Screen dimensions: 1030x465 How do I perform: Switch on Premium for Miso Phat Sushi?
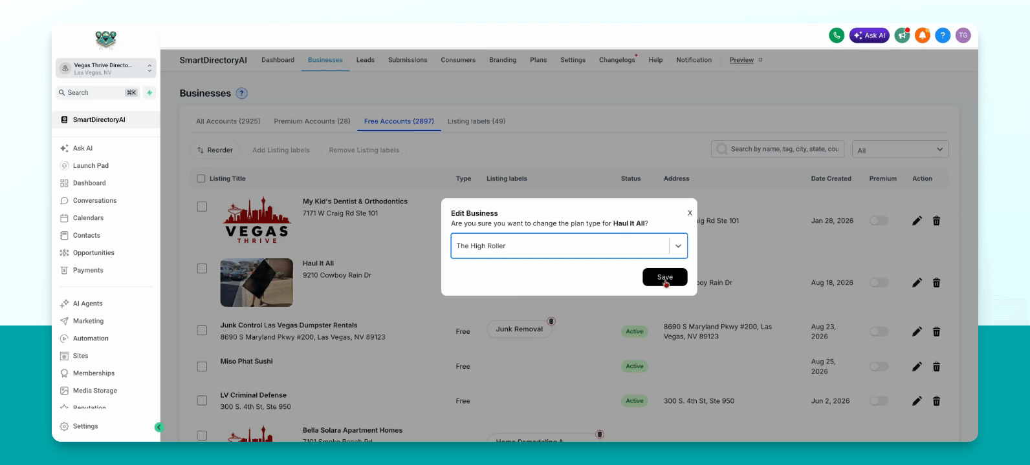879,366
